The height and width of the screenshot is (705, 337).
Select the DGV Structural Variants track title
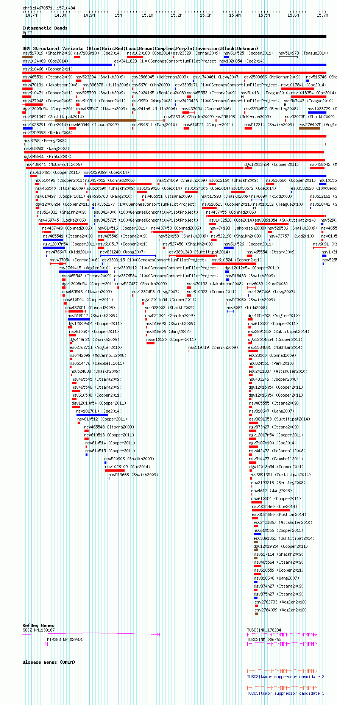(140, 48)
